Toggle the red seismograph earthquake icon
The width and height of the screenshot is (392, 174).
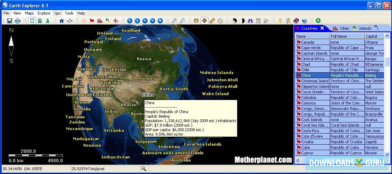115,21
